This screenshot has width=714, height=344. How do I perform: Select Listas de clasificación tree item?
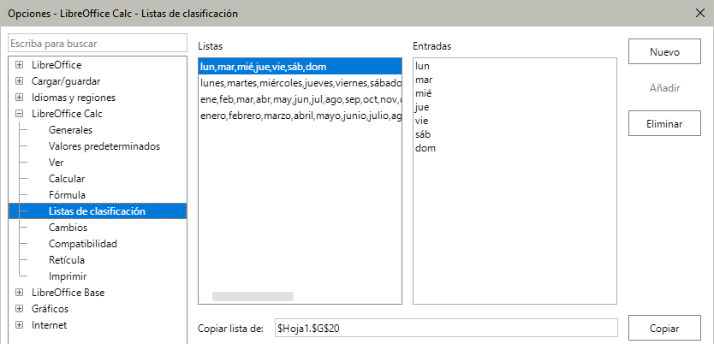point(97,211)
